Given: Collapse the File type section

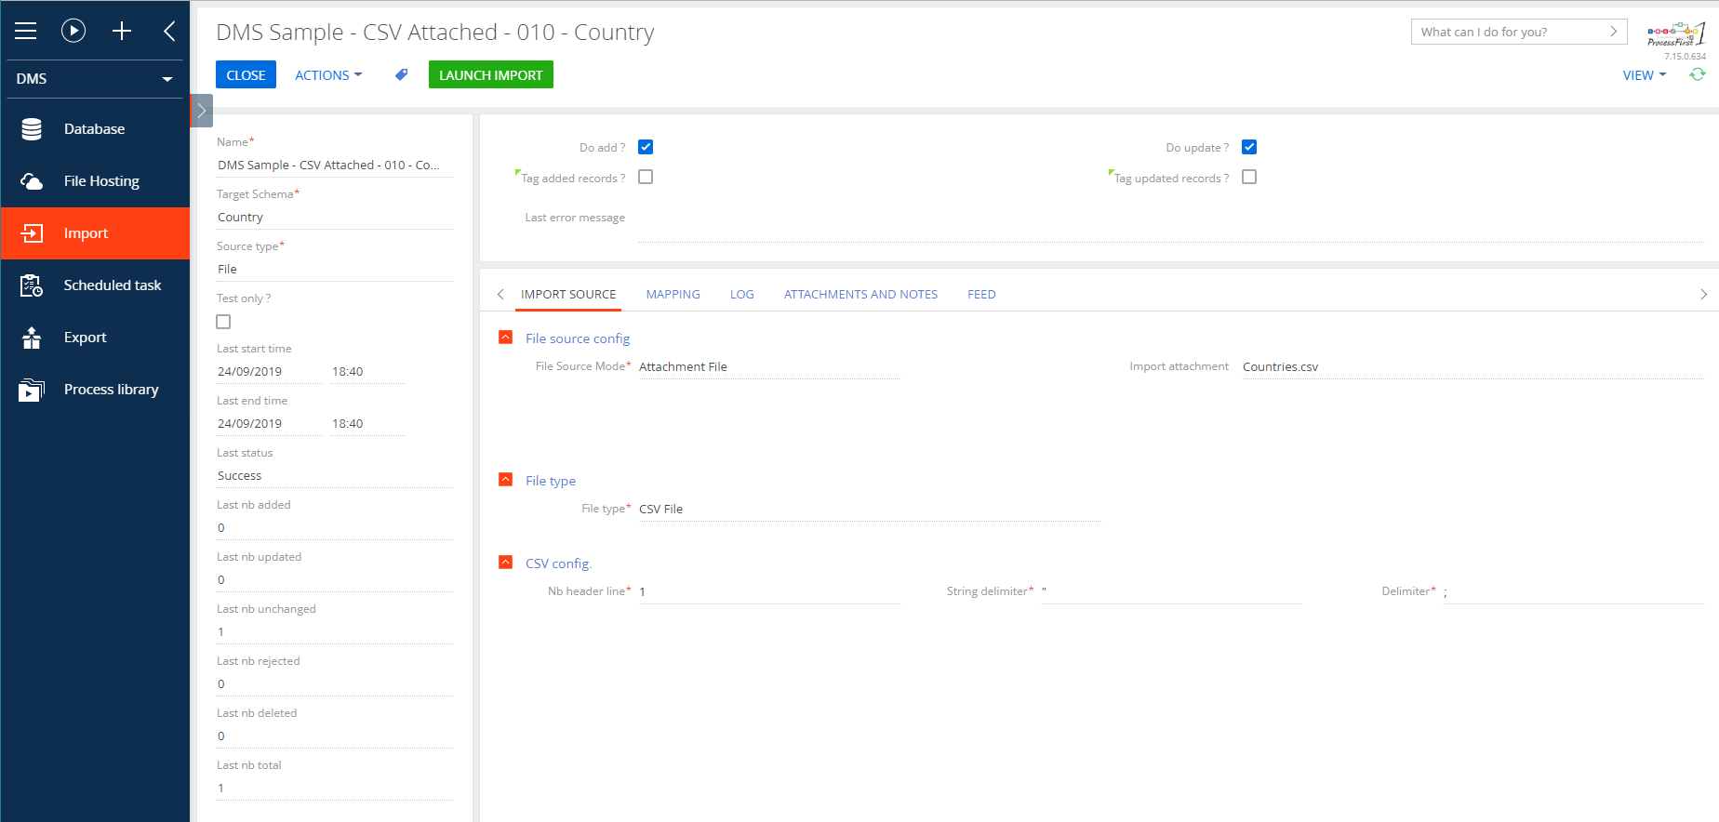Looking at the screenshot, I should [x=506, y=480].
